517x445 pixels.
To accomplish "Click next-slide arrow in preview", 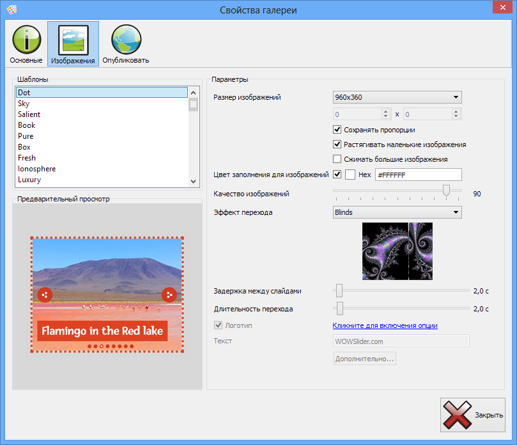I will [x=169, y=295].
